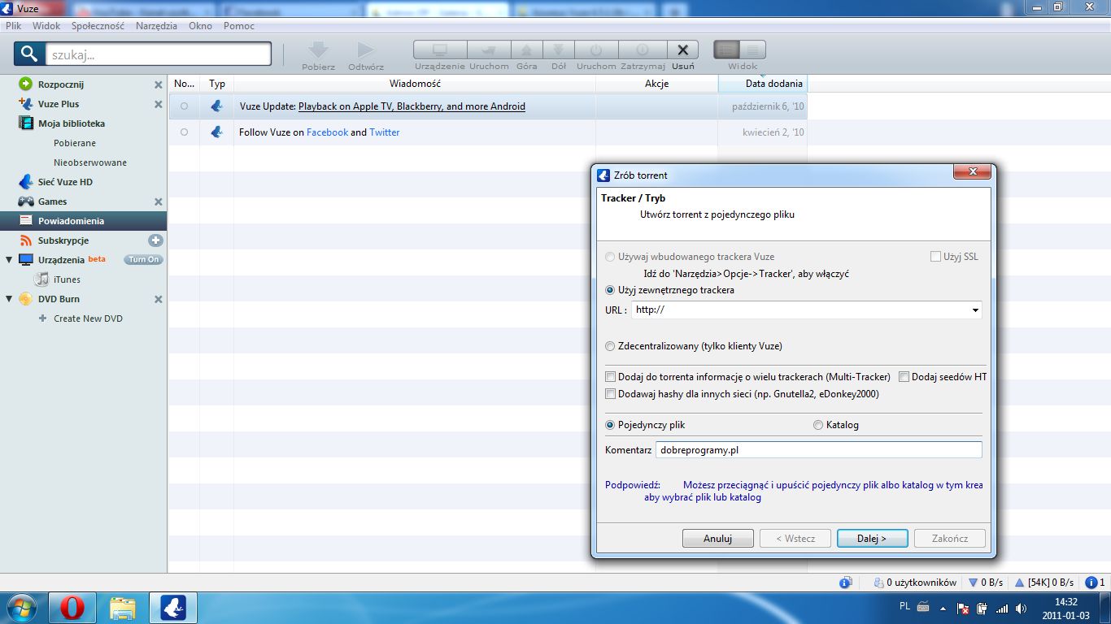The width and height of the screenshot is (1111, 624).
Task: Close the Rozpocznij sidebar entry
Action: 159,84
